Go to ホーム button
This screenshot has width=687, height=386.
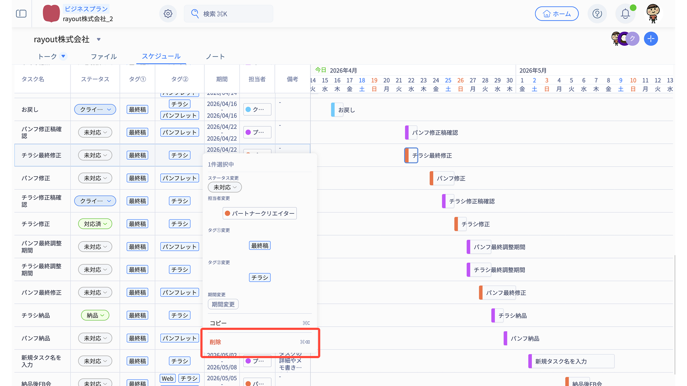click(556, 14)
